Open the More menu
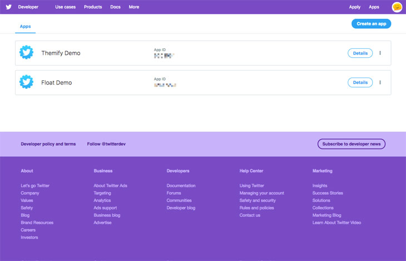Viewport: 406px width, 261px height. (134, 7)
